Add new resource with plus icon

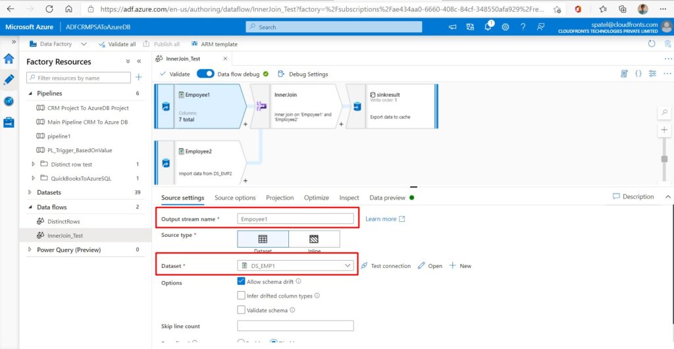click(x=138, y=77)
